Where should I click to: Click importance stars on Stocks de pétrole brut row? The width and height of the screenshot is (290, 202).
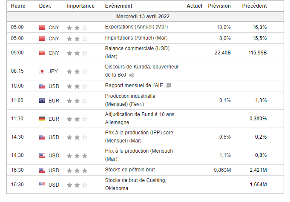pyautogui.click(x=77, y=171)
